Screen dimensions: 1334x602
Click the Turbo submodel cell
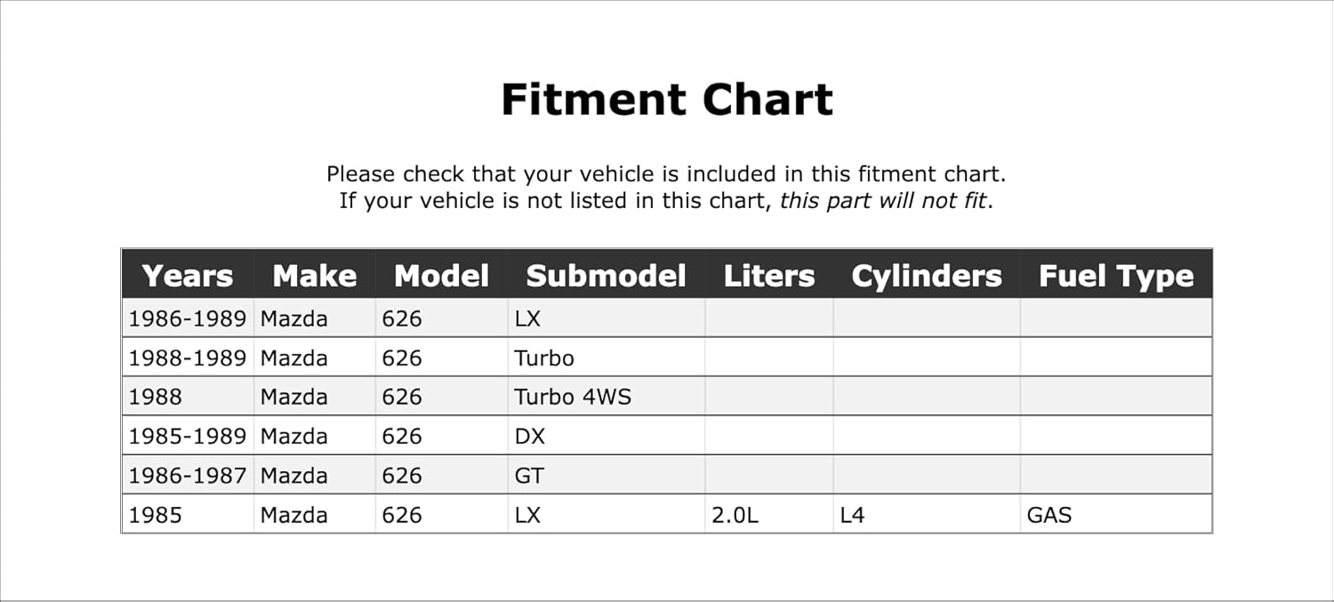click(x=607, y=357)
